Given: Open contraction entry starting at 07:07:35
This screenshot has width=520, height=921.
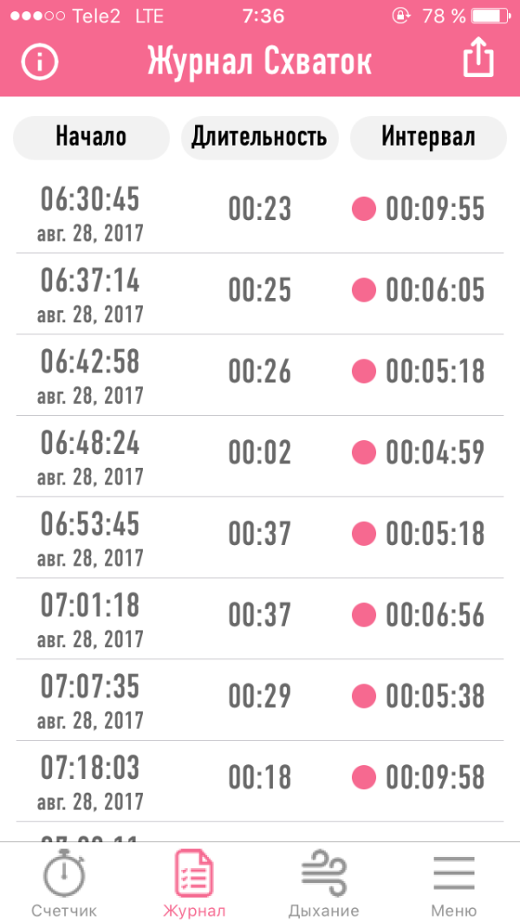Looking at the screenshot, I should click(x=260, y=700).
